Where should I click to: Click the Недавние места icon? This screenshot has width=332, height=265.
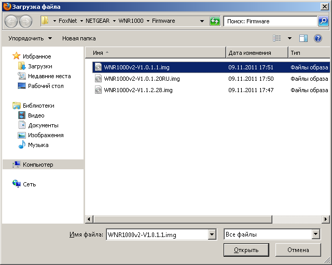click(x=22, y=76)
